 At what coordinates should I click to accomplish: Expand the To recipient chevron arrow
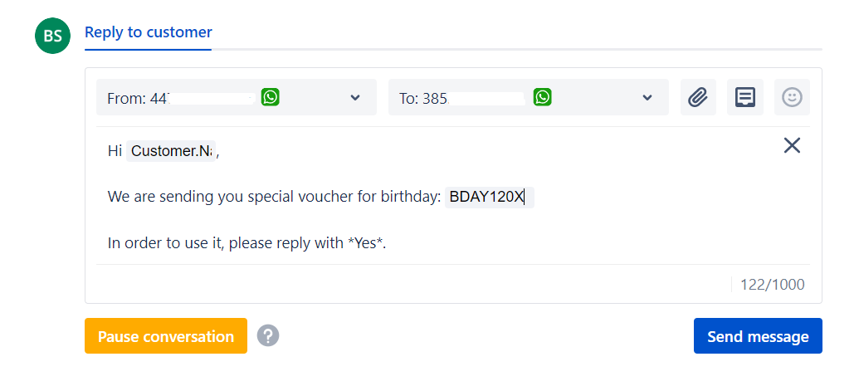click(647, 98)
